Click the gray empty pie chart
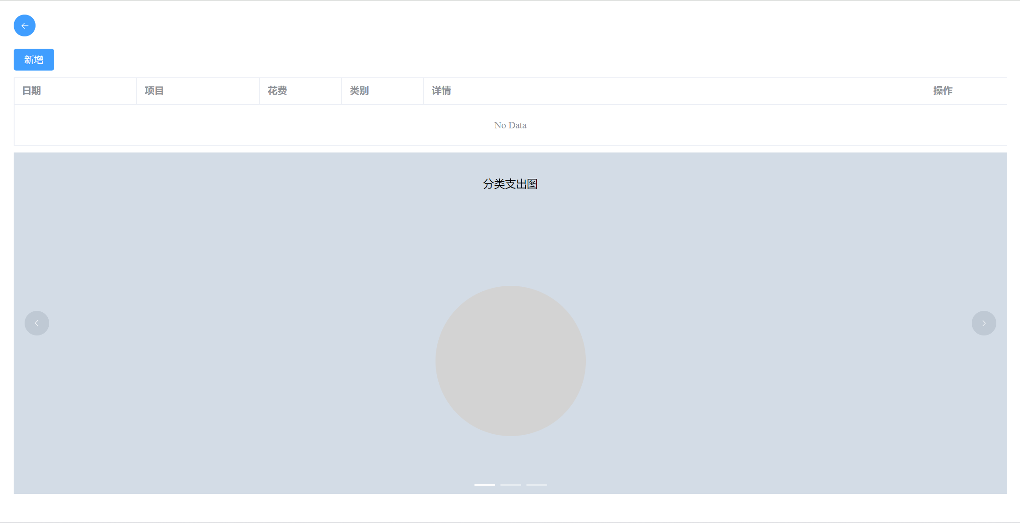This screenshot has width=1020, height=523. click(510, 361)
